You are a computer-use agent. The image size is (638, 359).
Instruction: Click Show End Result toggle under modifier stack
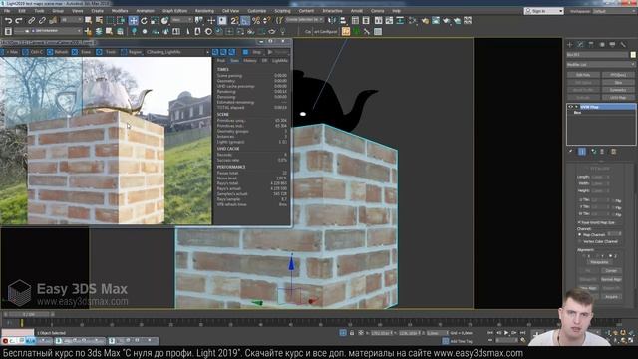pos(582,152)
